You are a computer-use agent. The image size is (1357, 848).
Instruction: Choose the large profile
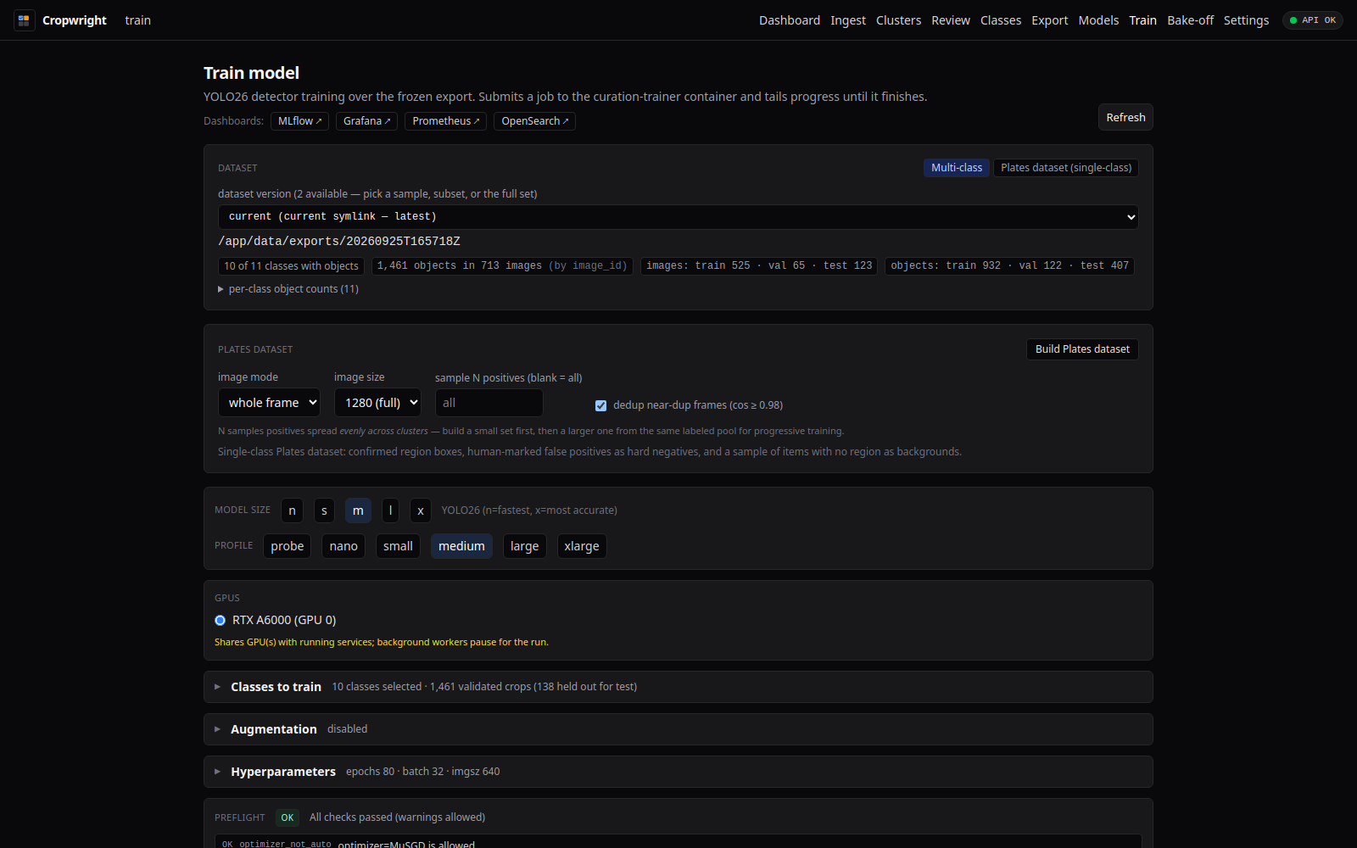(524, 546)
